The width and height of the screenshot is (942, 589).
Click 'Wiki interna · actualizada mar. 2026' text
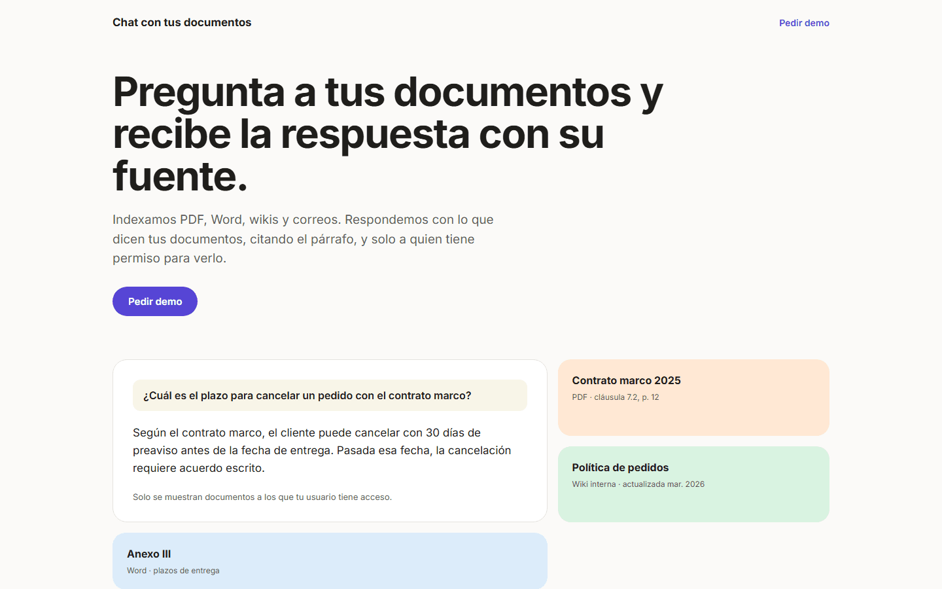[638, 484]
